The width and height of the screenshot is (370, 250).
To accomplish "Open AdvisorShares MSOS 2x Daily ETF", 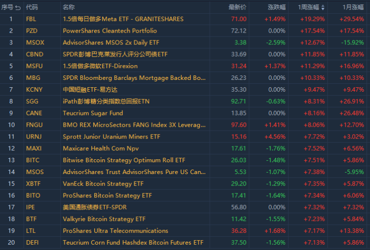I will 111,43.
